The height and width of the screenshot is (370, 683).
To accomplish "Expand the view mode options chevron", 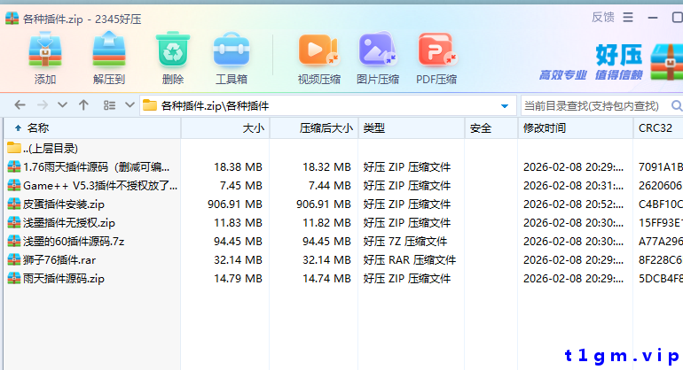I will click(x=130, y=105).
